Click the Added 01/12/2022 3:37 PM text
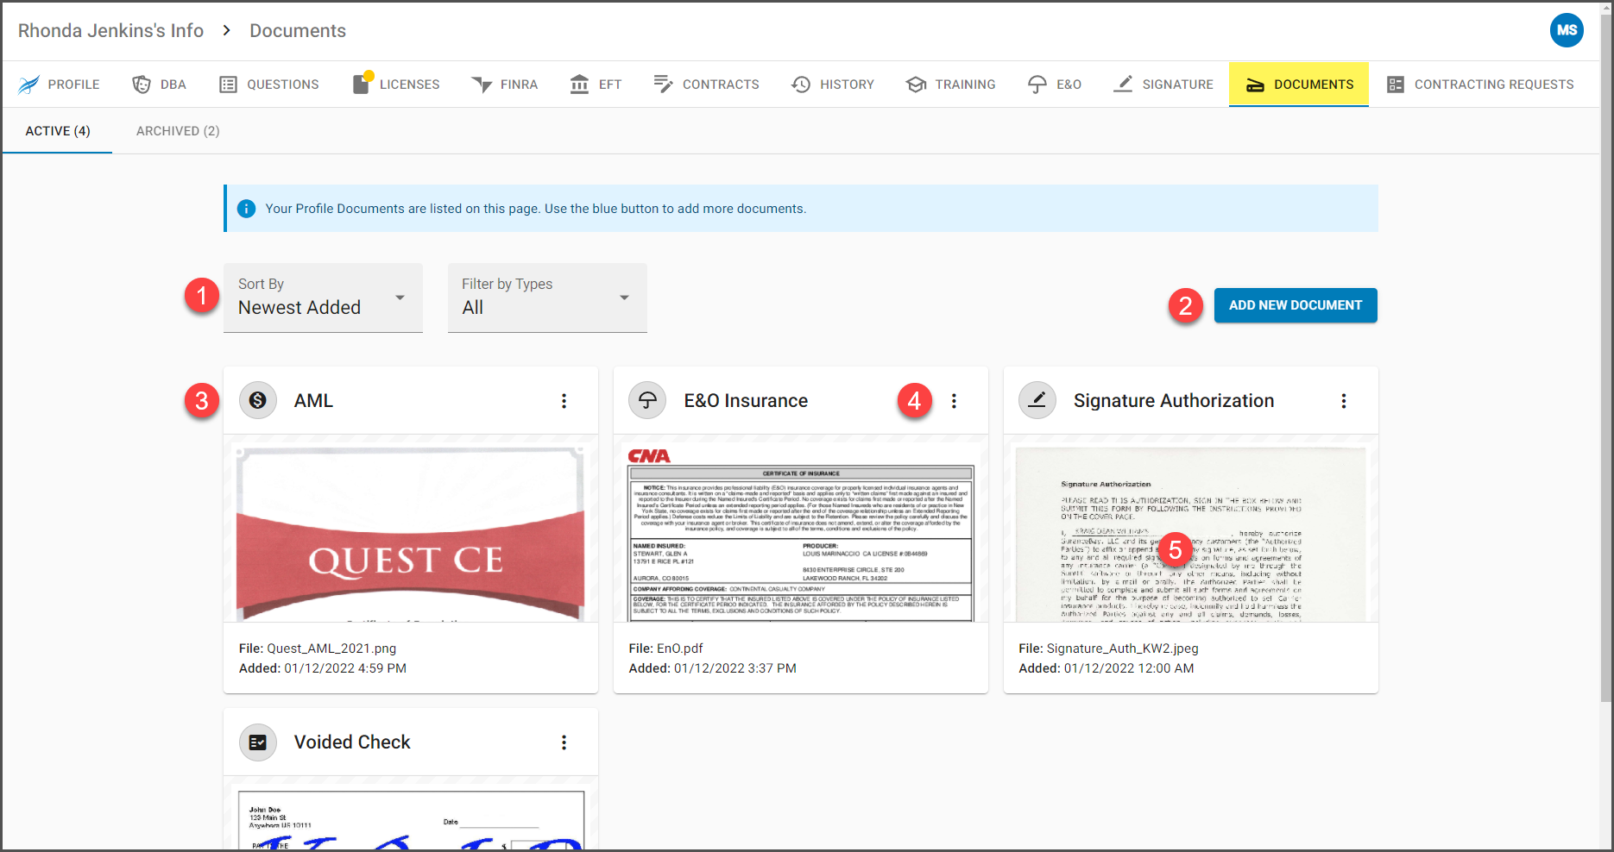The image size is (1614, 852). pos(713,668)
